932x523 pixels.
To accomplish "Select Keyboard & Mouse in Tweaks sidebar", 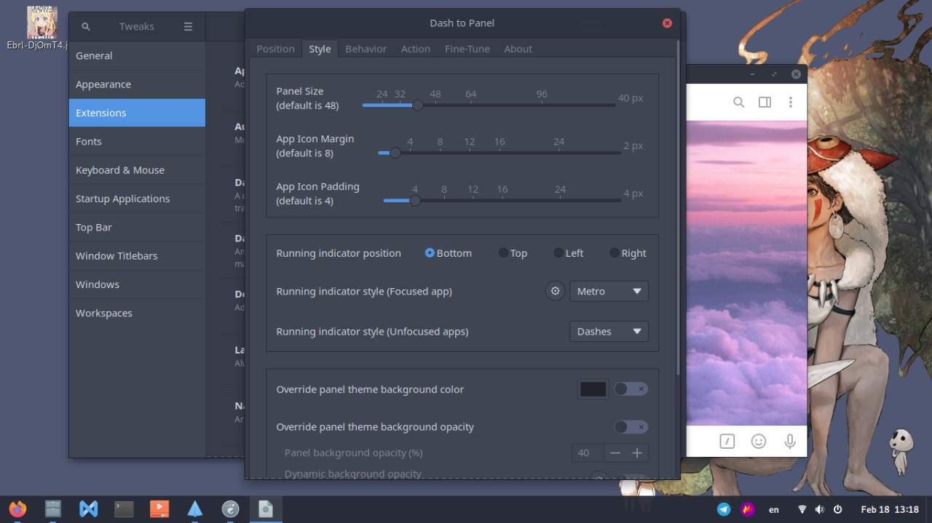I will (137, 170).
